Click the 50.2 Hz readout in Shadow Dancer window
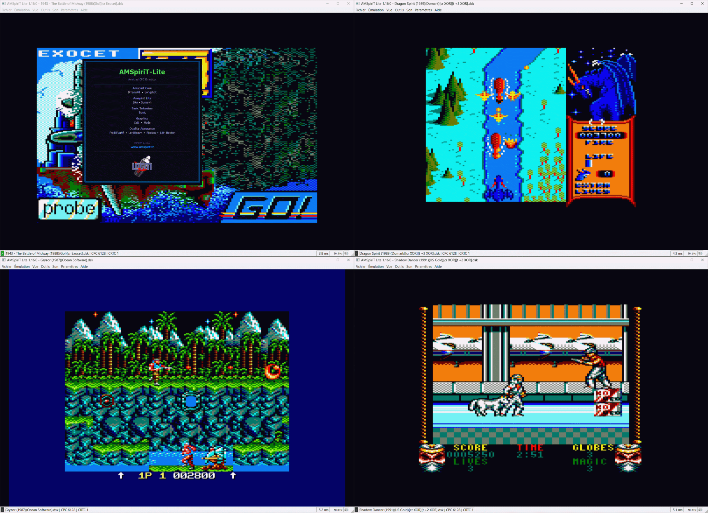Screen dimensions: 708x513 pyautogui.click(x=692, y=510)
